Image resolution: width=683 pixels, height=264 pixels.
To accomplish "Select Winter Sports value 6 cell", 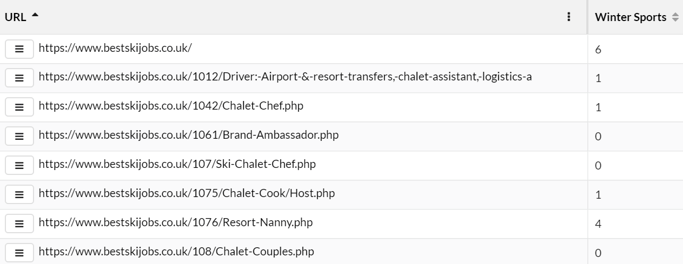I will click(x=635, y=49).
